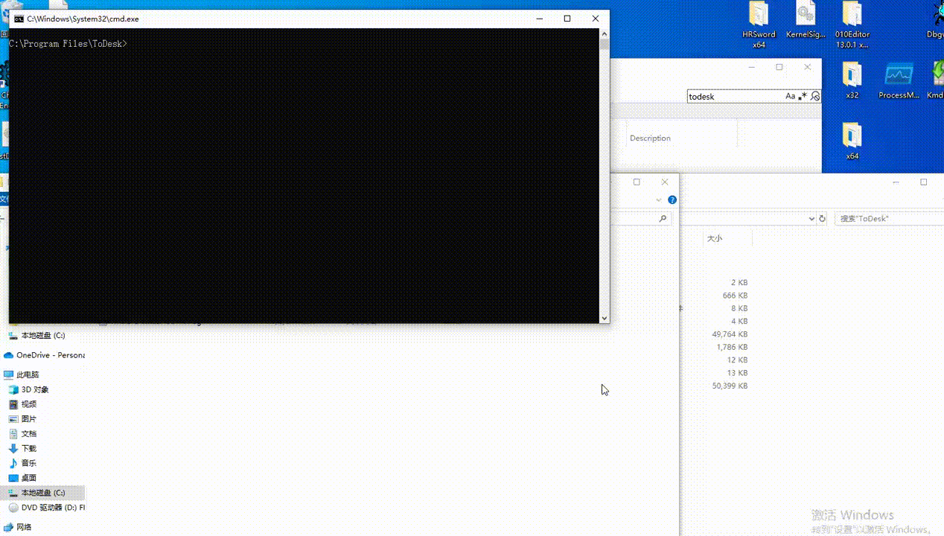Launch the ProcessM... desktop shortcut
This screenshot has height=536, width=944.
(899, 80)
